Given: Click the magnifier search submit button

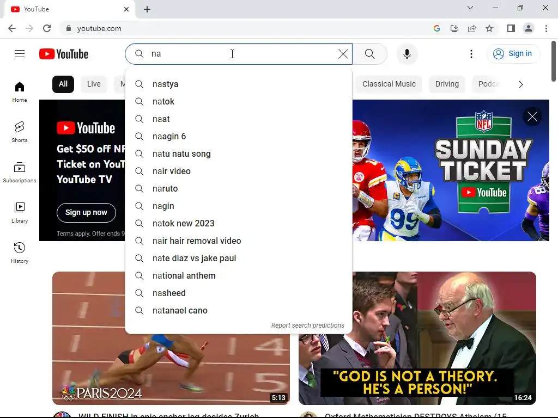Looking at the screenshot, I should (370, 54).
